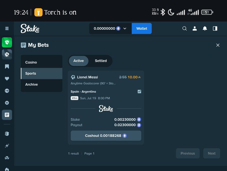Open favourites heart sidebar icon

pyautogui.click(x=7, y=78)
